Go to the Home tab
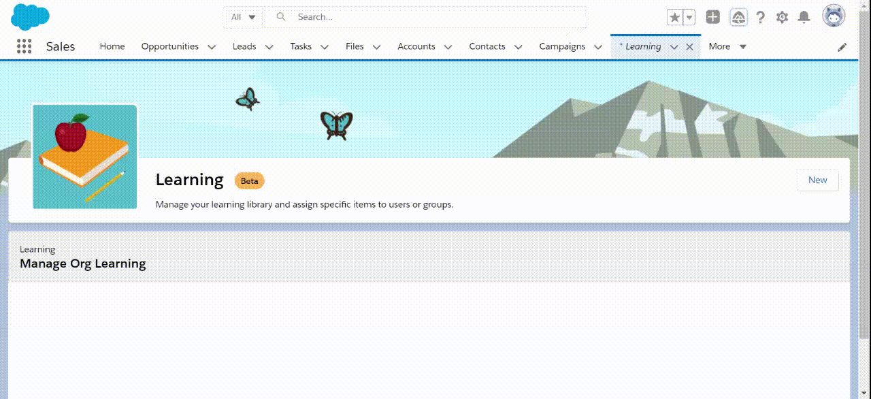The width and height of the screenshot is (871, 399). click(112, 46)
